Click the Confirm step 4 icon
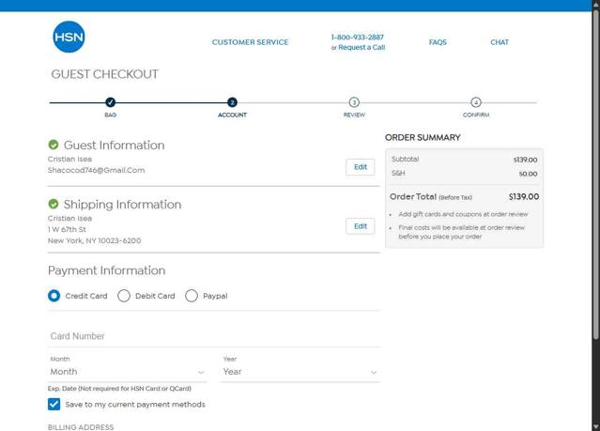600x431 pixels. (x=476, y=102)
